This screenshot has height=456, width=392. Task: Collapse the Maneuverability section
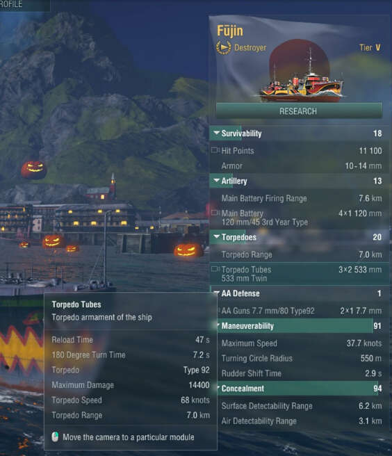[218, 325]
